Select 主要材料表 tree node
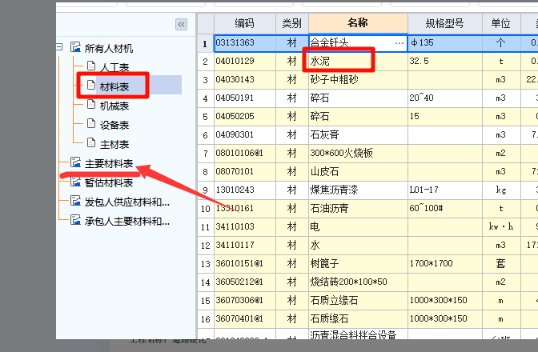The height and width of the screenshot is (352, 538). point(109,163)
